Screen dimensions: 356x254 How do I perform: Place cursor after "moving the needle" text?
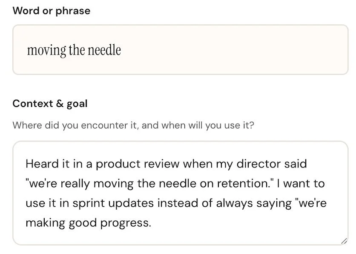click(122, 50)
